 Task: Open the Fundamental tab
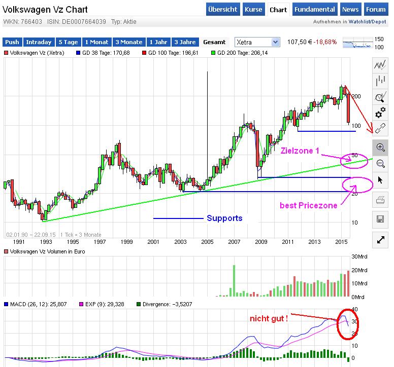tap(315, 9)
